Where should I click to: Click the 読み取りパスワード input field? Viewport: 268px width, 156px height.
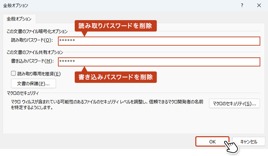(159, 41)
